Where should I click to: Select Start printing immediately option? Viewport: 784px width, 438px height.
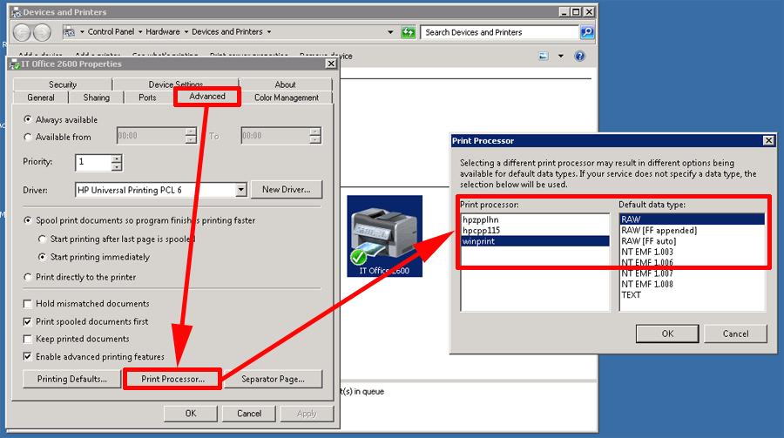(x=43, y=257)
